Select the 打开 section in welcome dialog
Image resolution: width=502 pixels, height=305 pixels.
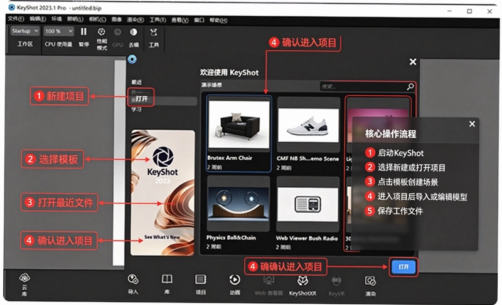coord(142,99)
